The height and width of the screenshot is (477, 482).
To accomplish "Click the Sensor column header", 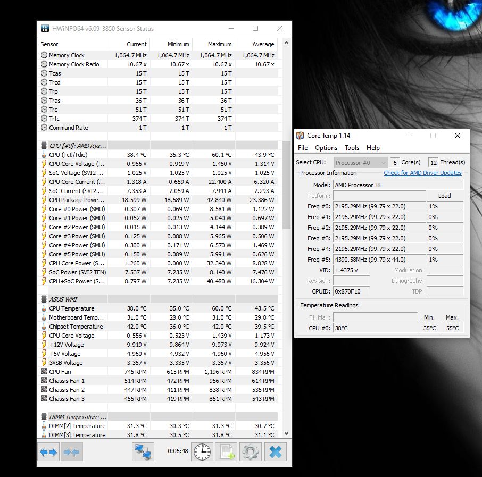I will pyautogui.click(x=72, y=44).
